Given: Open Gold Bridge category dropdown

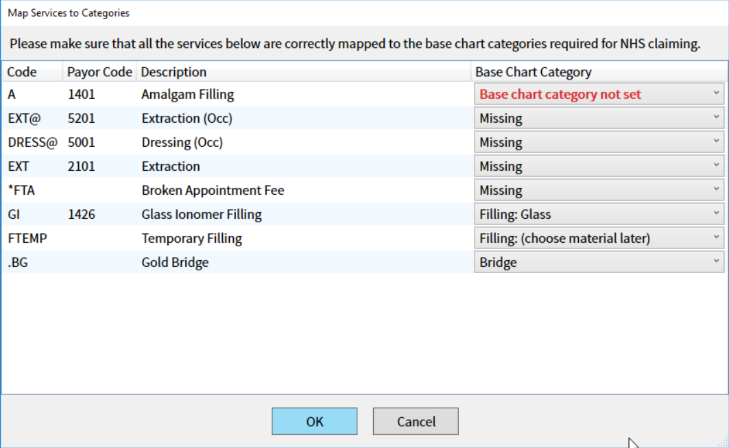Looking at the screenshot, I should [599, 262].
